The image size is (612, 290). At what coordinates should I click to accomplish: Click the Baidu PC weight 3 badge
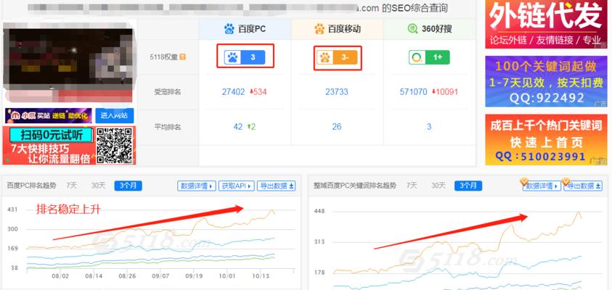coord(245,57)
